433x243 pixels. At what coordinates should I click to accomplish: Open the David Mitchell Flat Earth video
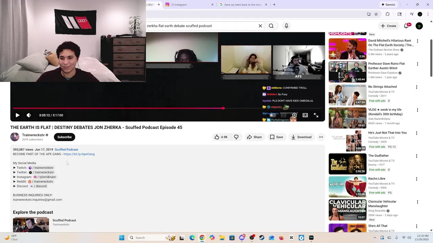pyautogui.click(x=347, y=49)
